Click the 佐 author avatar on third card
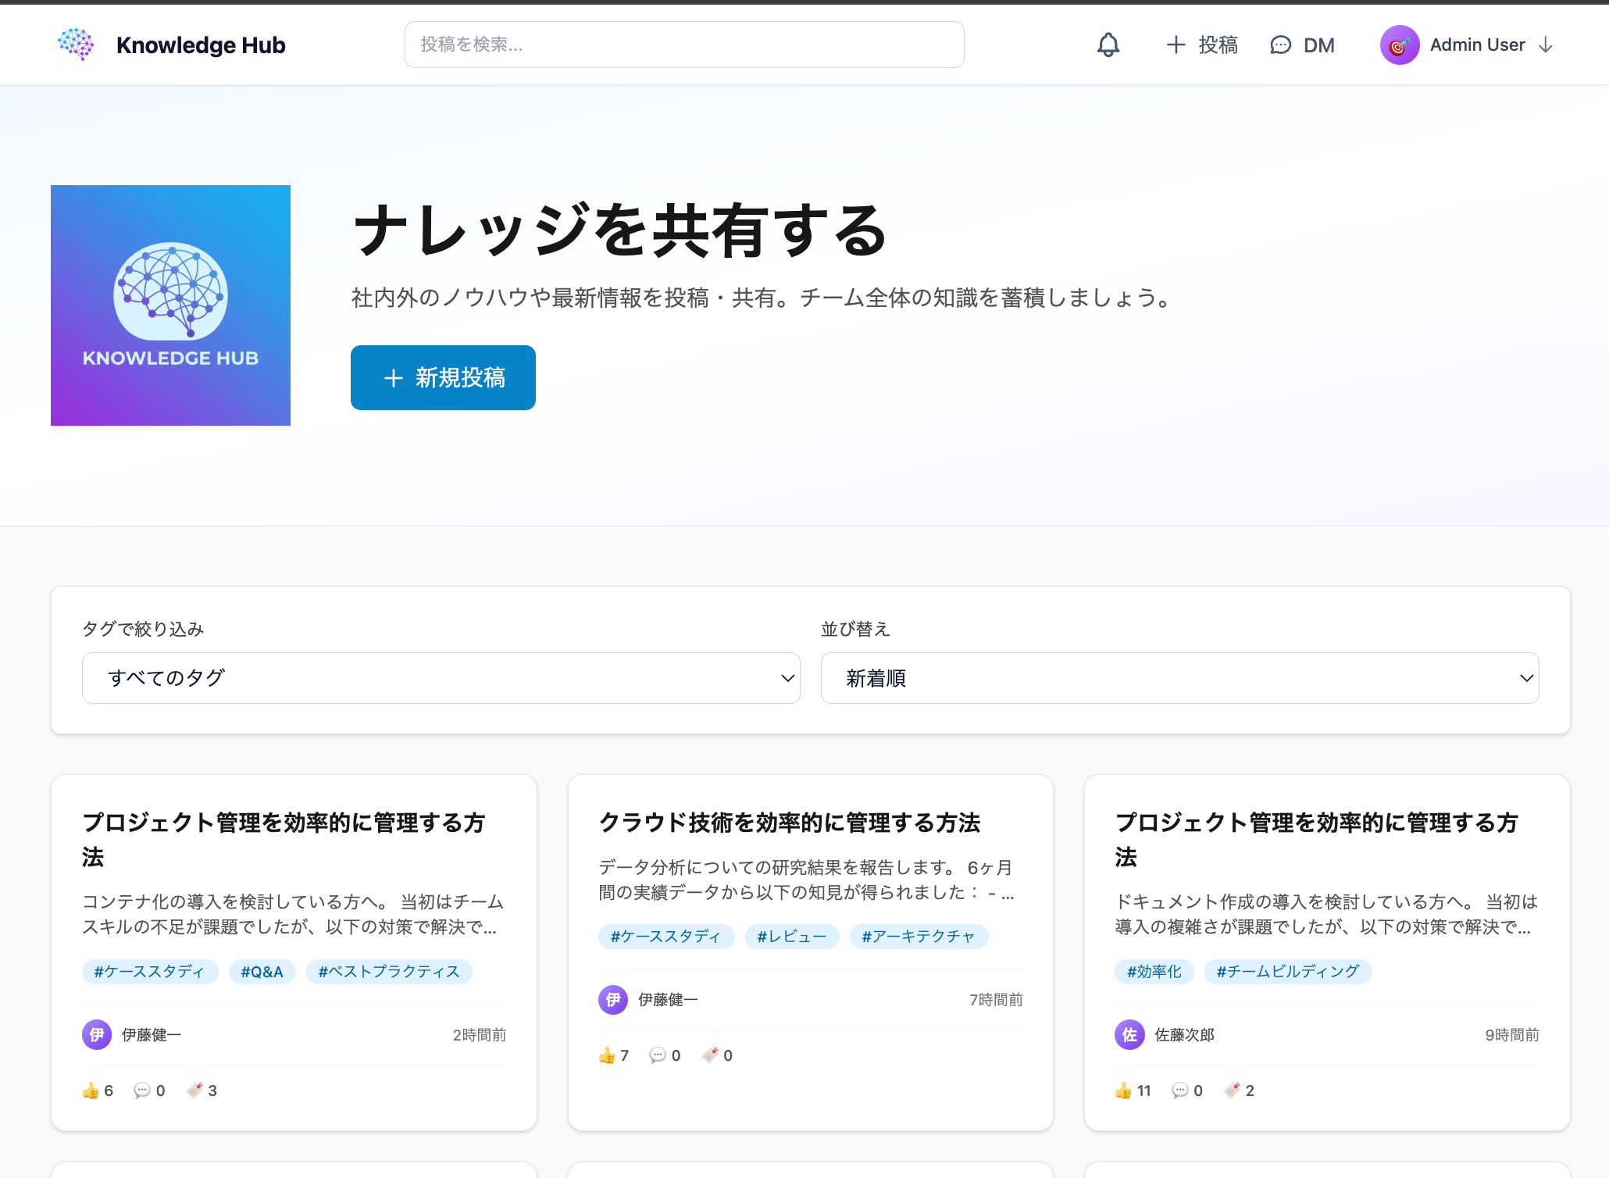Viewport: 1609px width, 1178px height. pyautogui.click(x=1129, y=1035)
